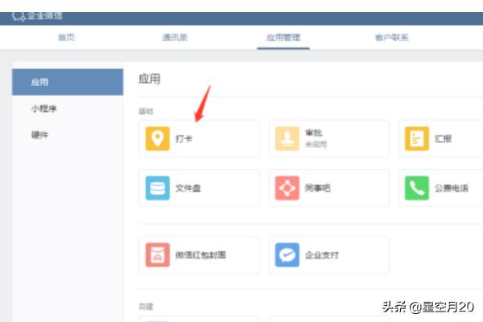This screenshot has height=322, width=483.
Task: Click the 文件盘 app name text
Action: 188,188
